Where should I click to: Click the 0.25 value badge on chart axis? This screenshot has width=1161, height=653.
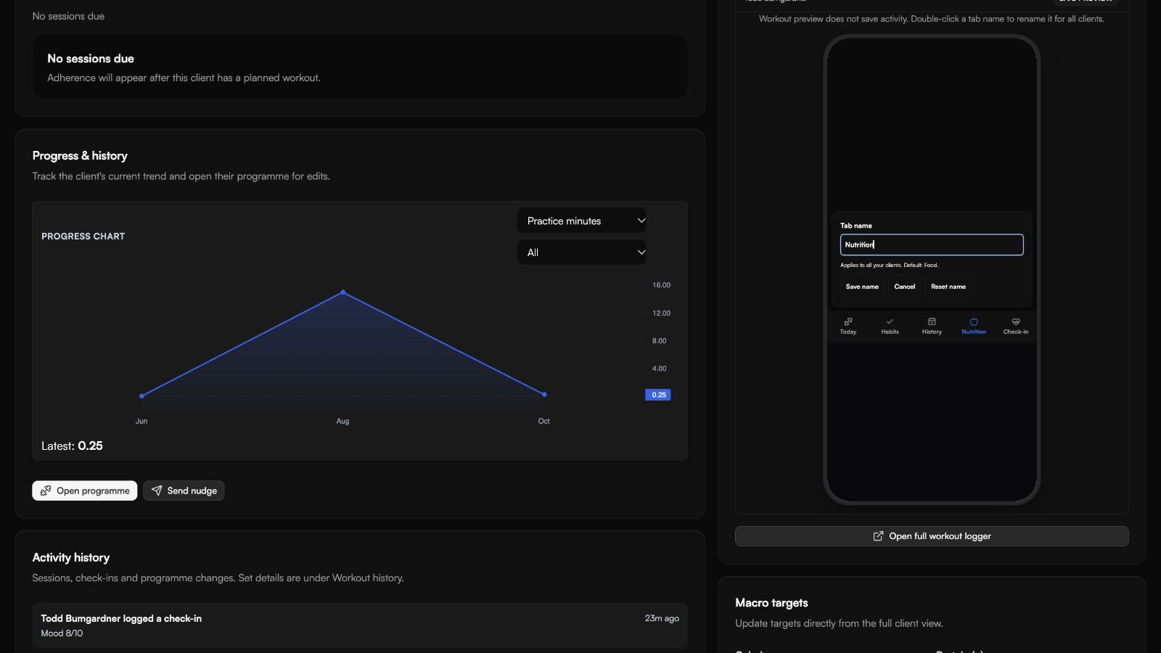(658, 395)
